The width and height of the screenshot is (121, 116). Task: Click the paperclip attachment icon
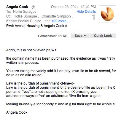pyautogui.click(x=34, y=7)
